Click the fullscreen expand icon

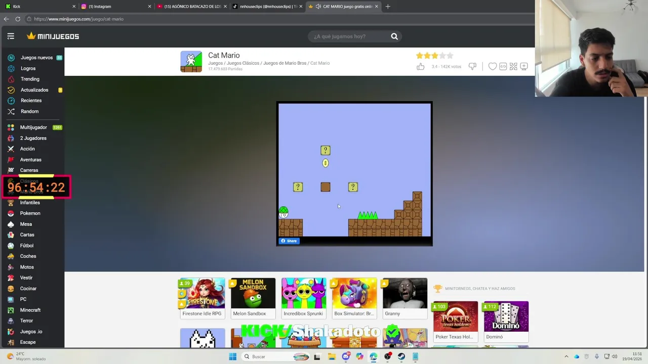[513, 66]
